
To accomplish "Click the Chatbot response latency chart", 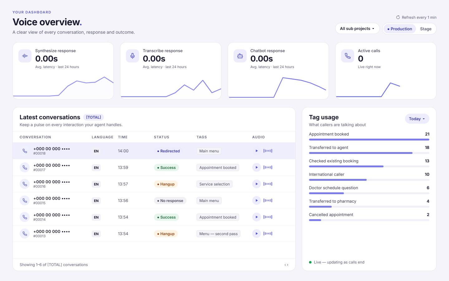I will [278, 87].
